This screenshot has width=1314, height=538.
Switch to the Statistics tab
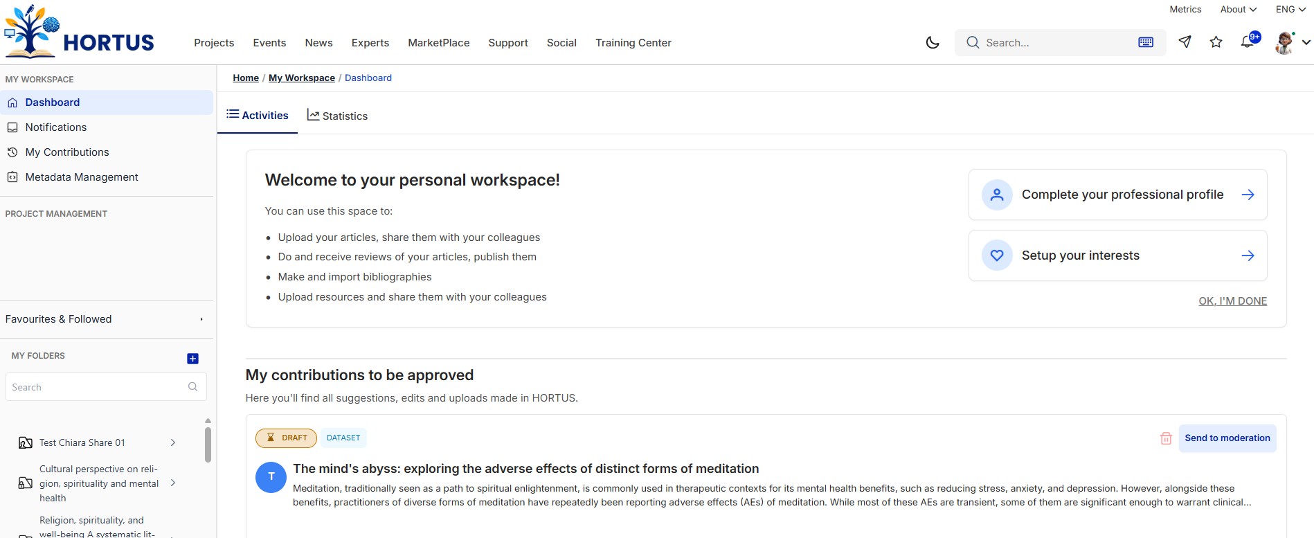tap(337, 116)
